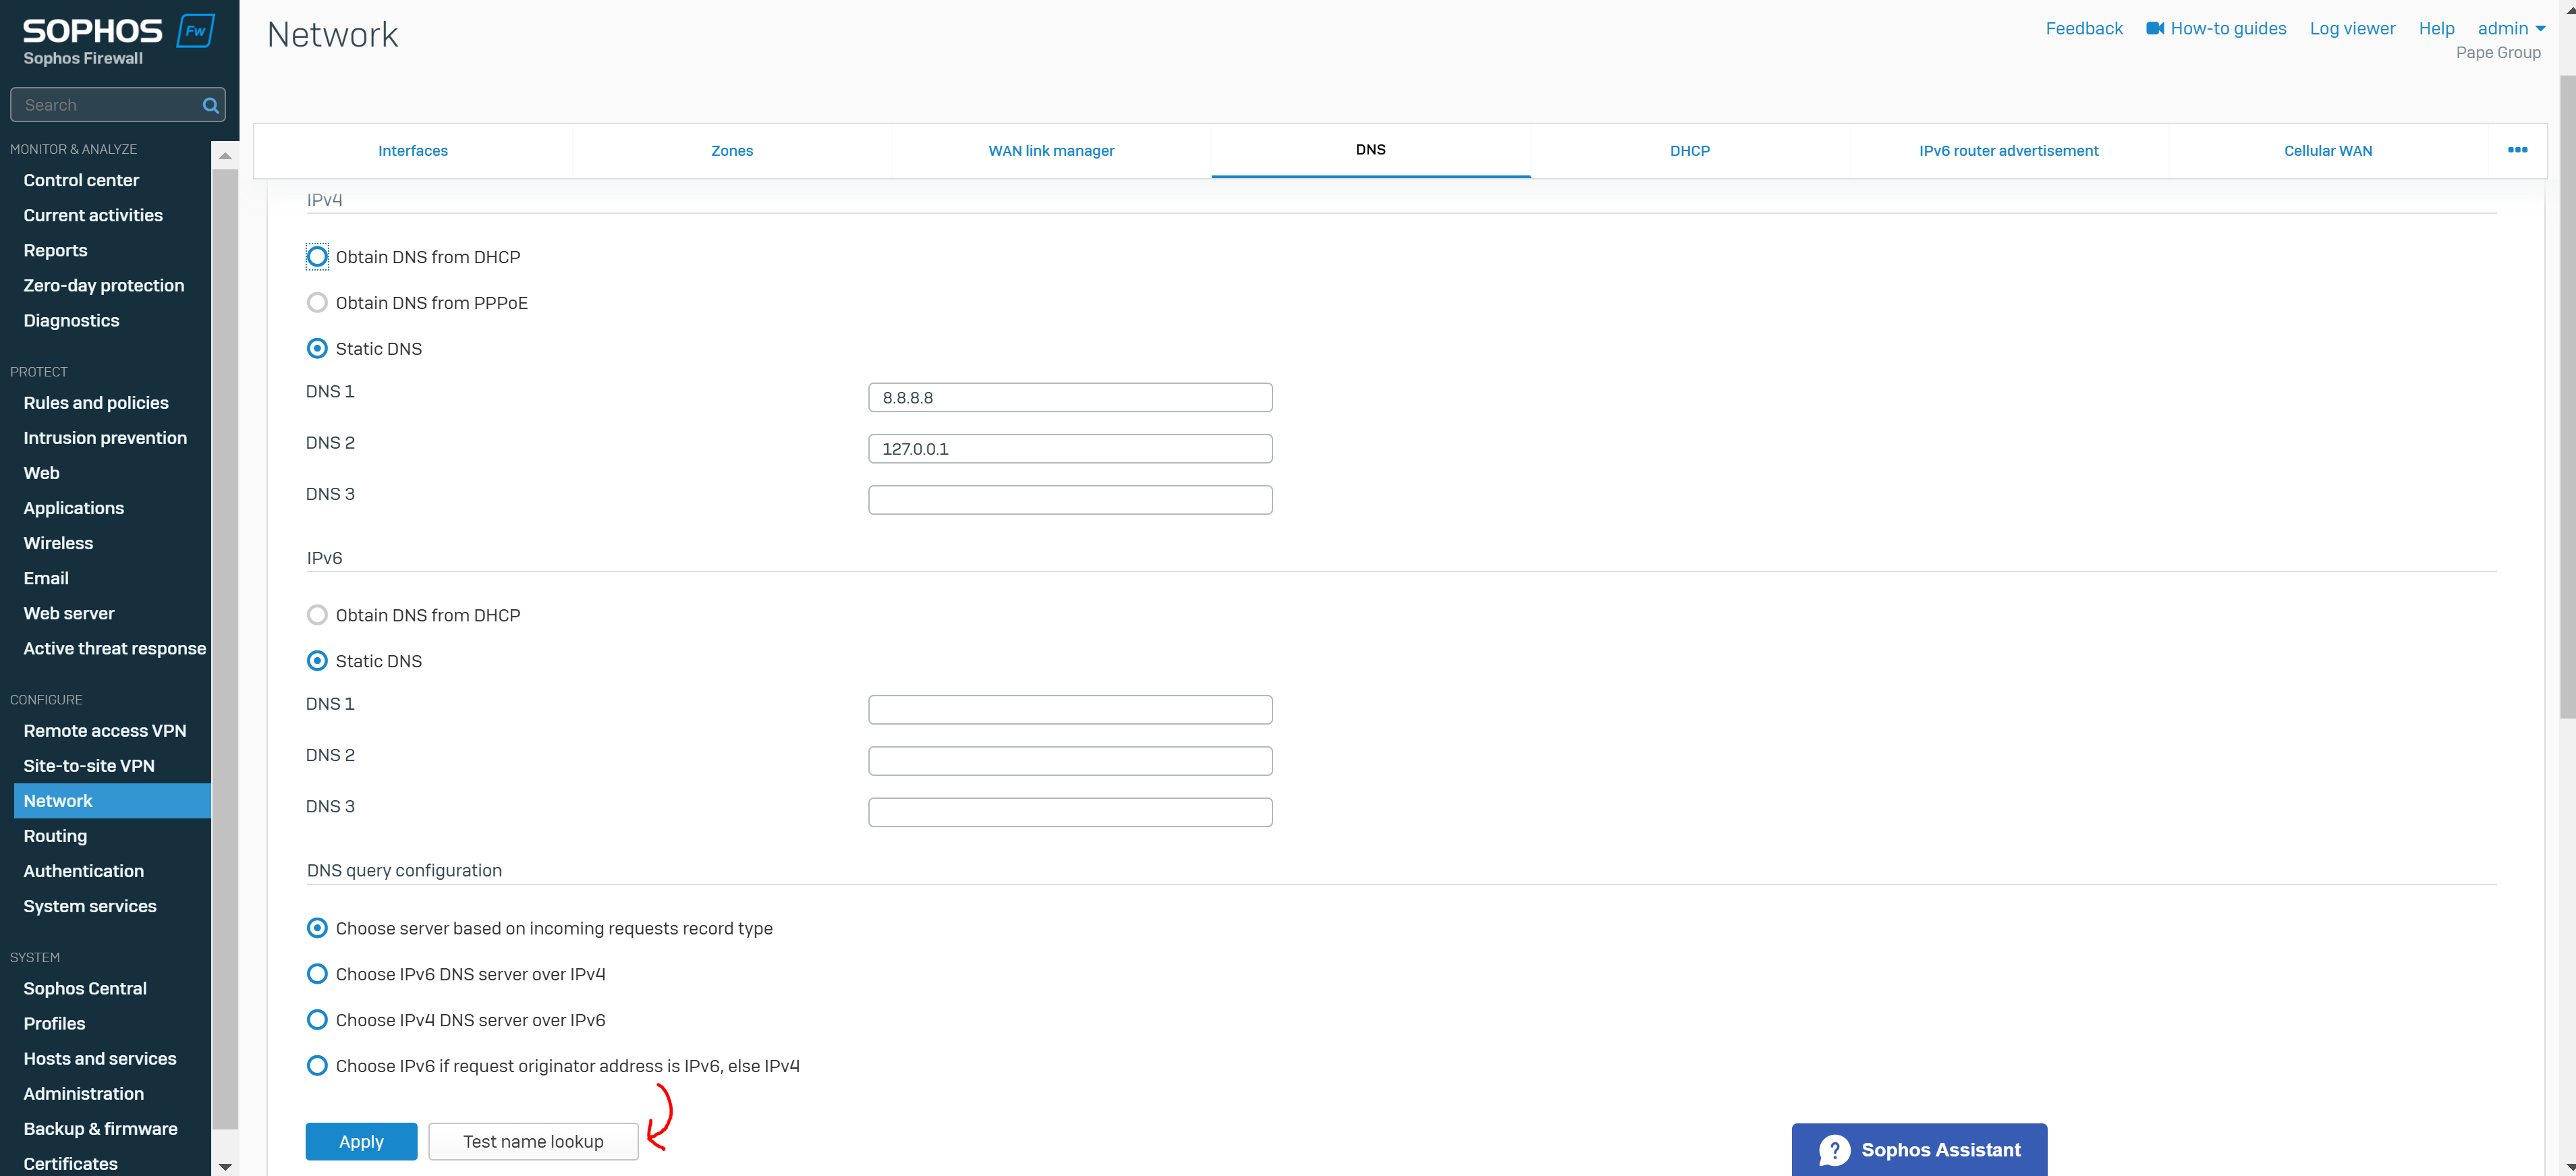Switch to the Zones tab

tap(732, 151)
